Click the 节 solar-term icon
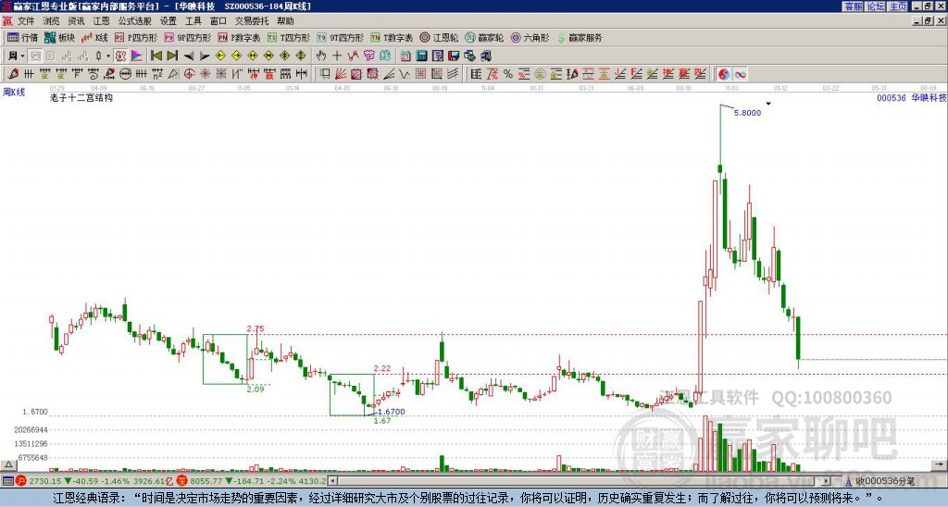Screen dimensions: 948x507 (x=368, y=56)
